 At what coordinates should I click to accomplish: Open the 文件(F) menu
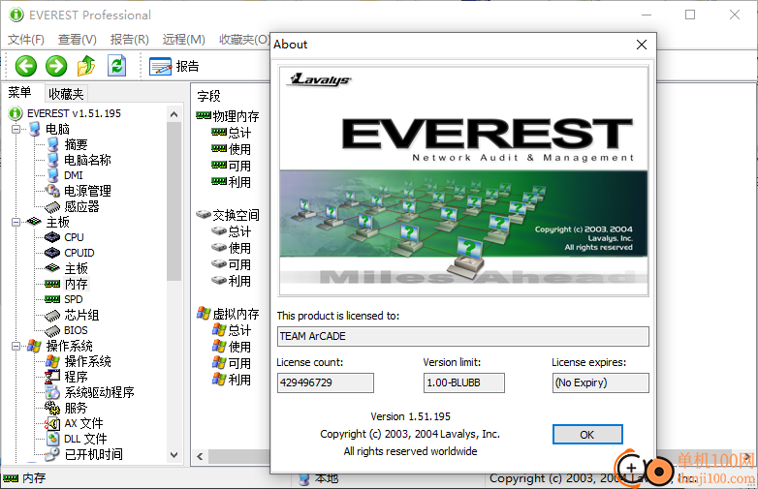(x=26, y=39)
